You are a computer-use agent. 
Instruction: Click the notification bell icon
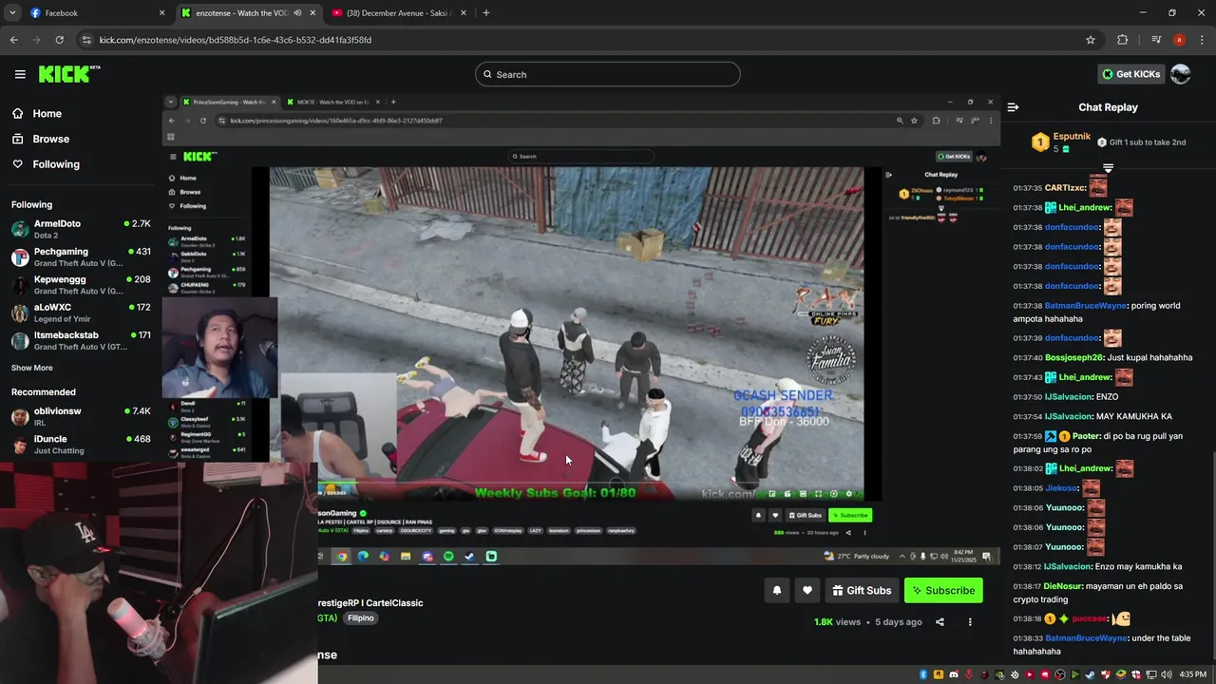tap(776, 590)
